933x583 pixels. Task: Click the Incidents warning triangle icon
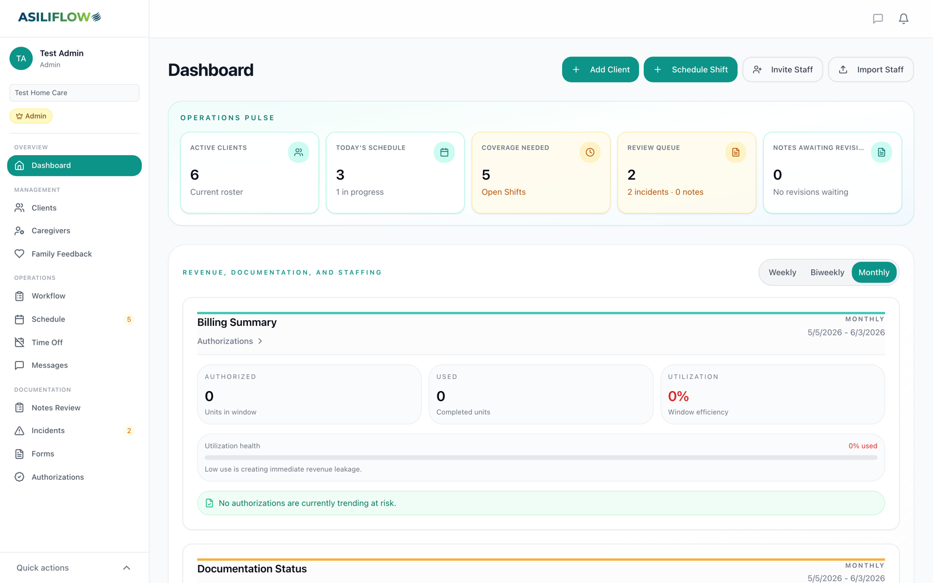pyautogui.click(x=19, y=431)
